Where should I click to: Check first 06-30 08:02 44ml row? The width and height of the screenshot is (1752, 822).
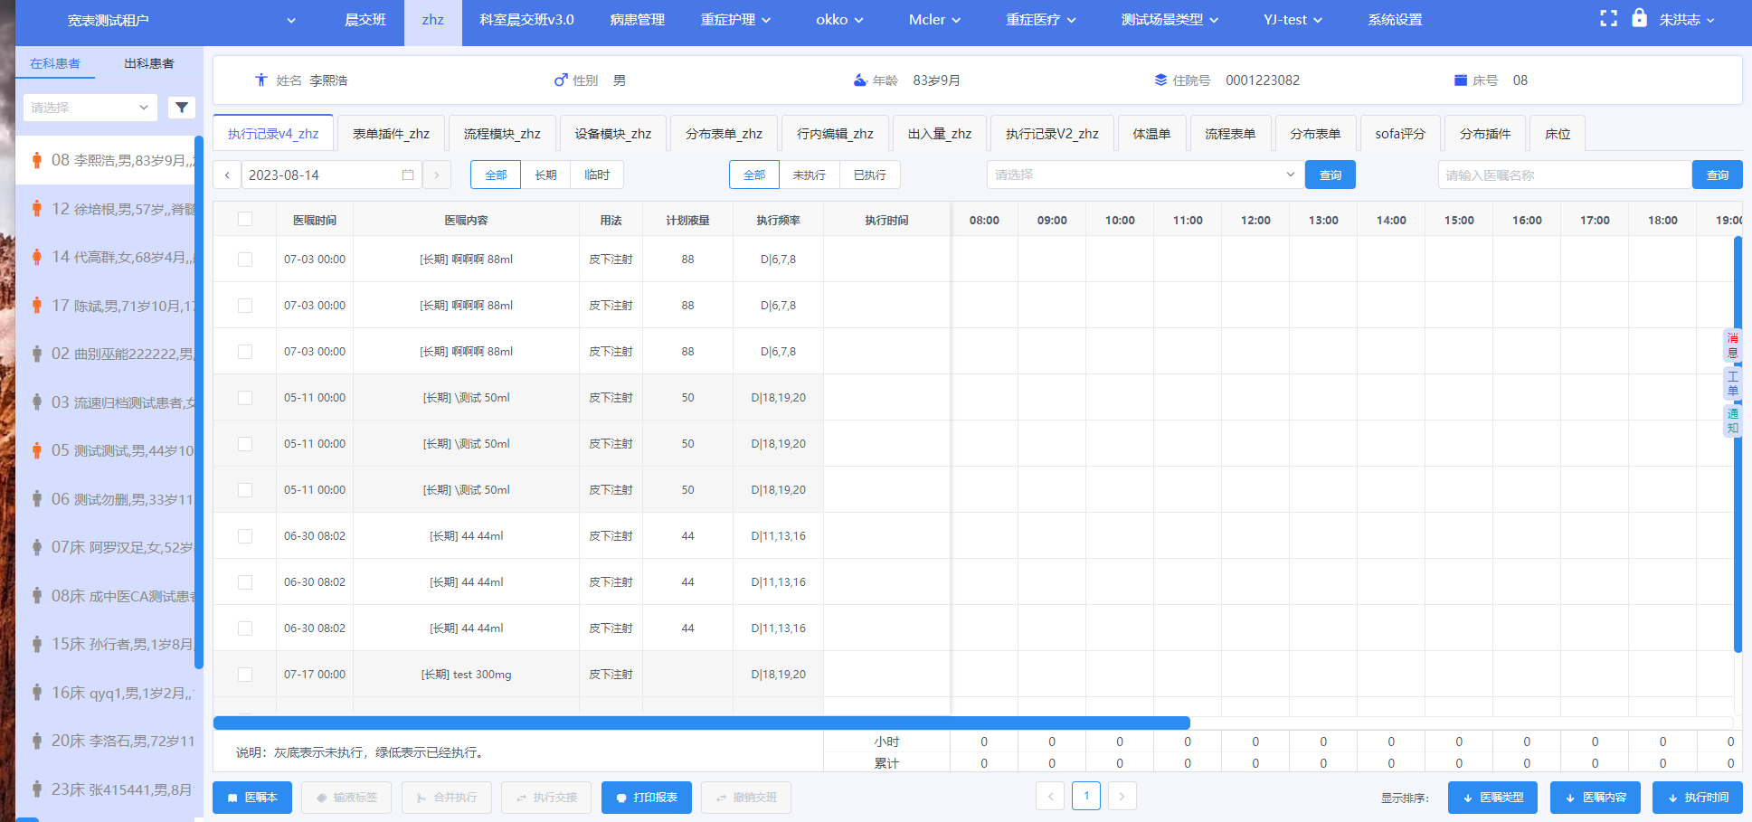245,536
